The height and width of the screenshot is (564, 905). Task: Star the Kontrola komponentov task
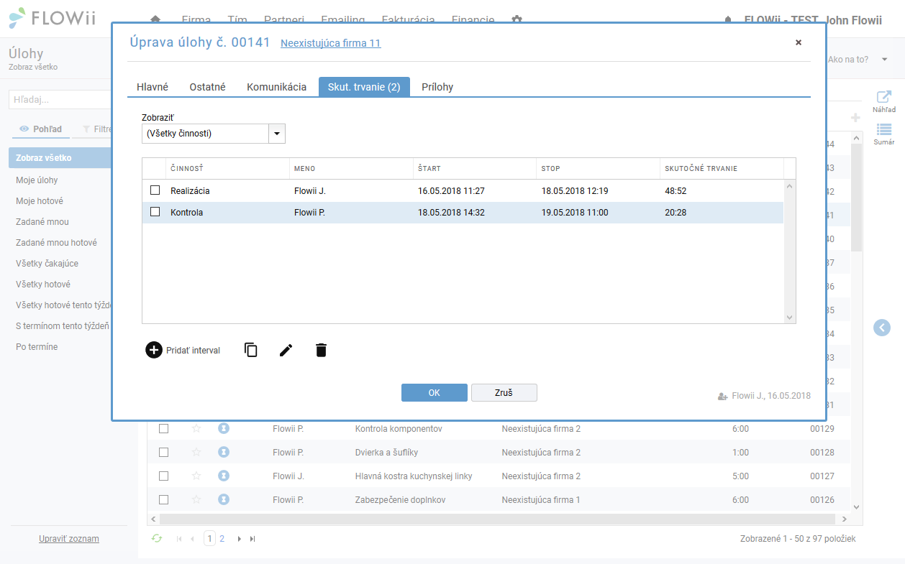click(x=196, y=429)
